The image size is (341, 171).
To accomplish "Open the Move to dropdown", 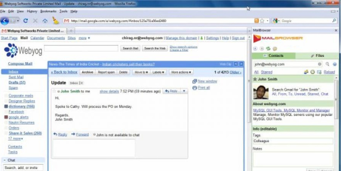I will coord(141,72).
